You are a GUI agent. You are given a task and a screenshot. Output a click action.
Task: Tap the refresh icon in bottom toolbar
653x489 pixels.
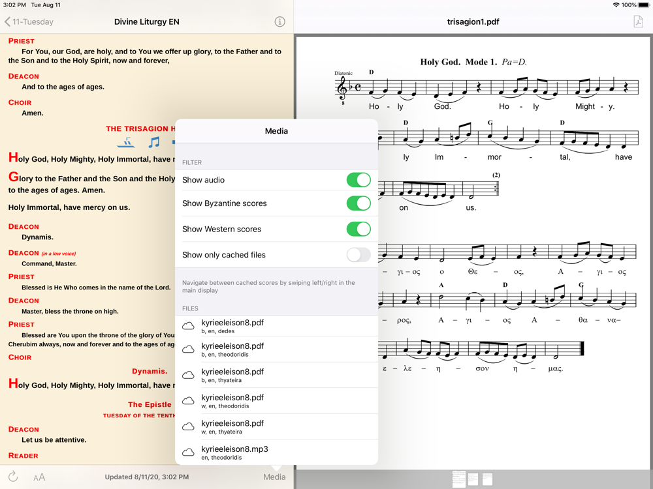(x=13, y=477)
